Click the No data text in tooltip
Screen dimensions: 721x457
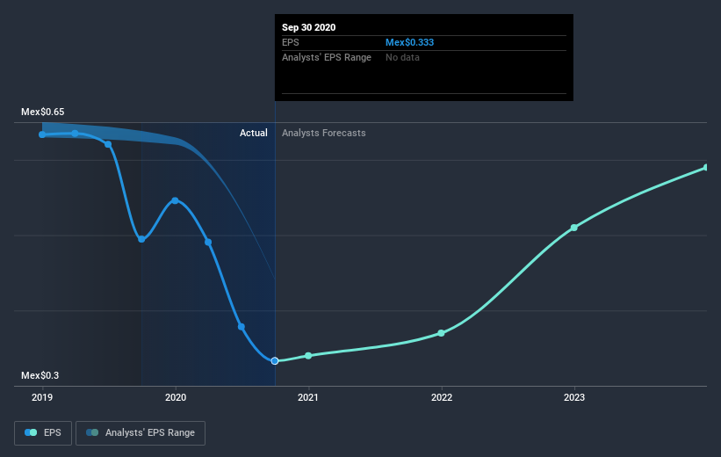point(402,57)
